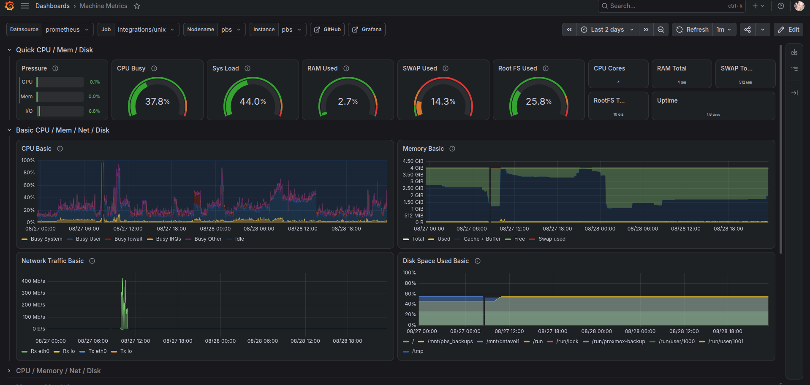The width and height of the screenshot is (810, 385).
Task: Open the Uptime panel title
Action: 667,100
